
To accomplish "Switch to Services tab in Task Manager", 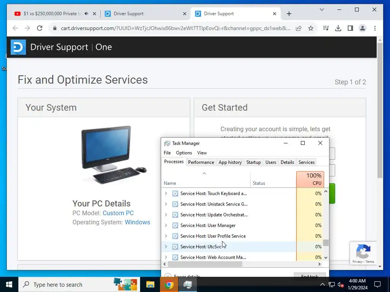I will 307,162.
